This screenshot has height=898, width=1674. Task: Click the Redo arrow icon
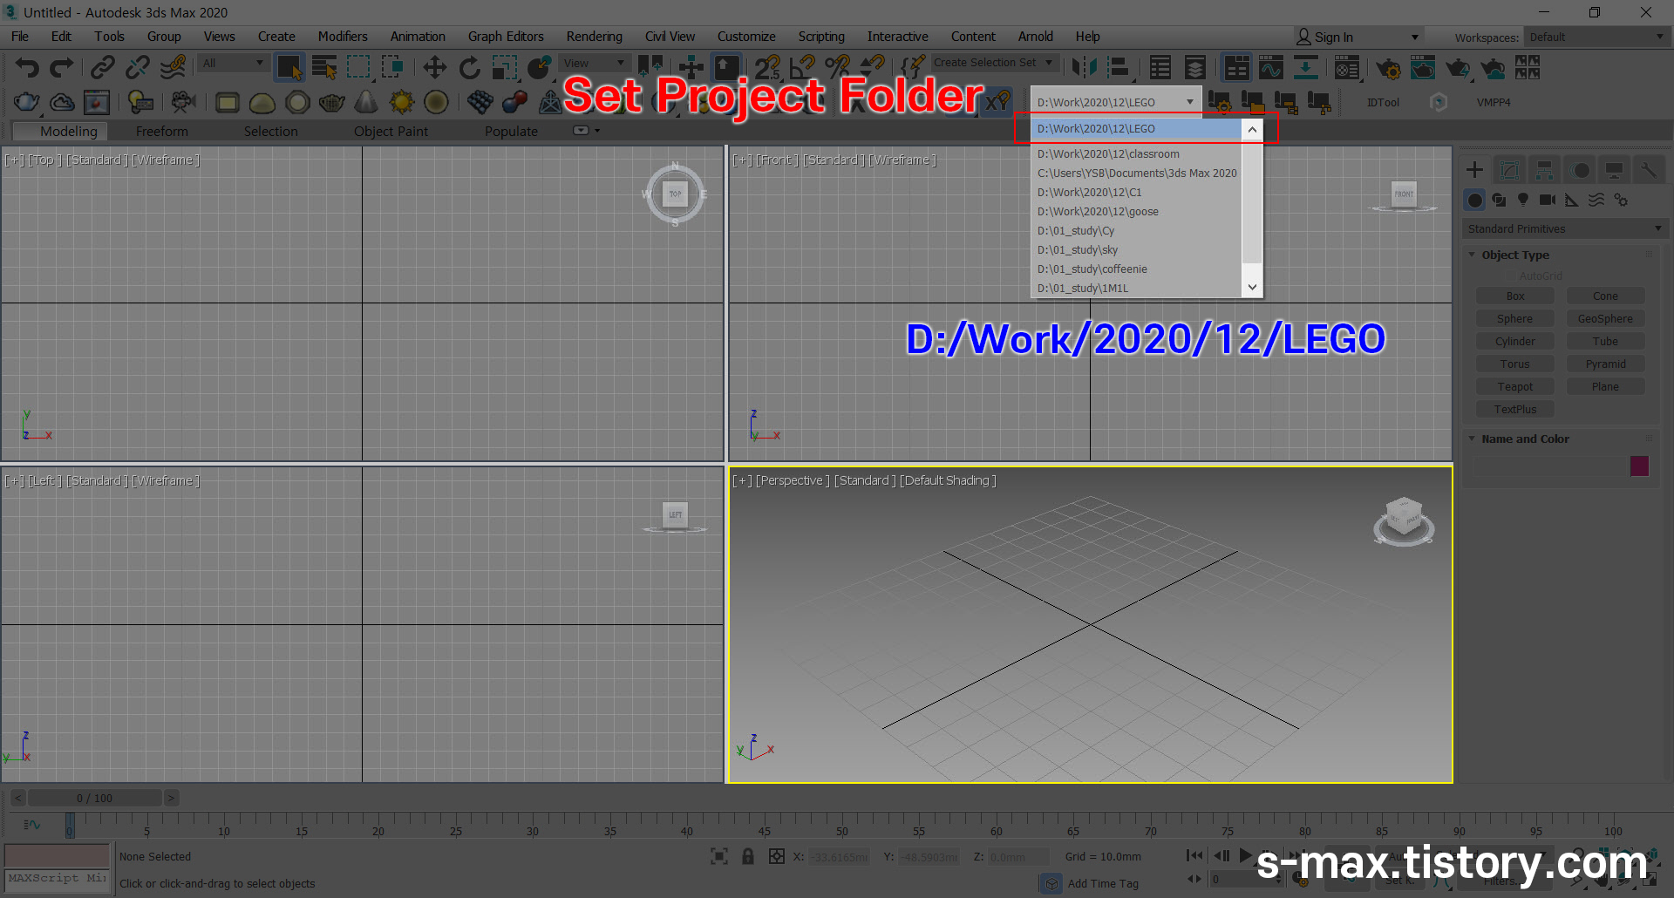pyautogui.click(x=62, y=67)
